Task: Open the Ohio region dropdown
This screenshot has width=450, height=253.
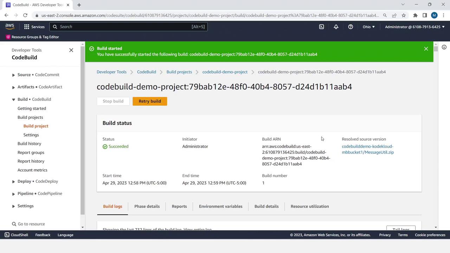Action: pyautogui.click(x=369, y=27)
